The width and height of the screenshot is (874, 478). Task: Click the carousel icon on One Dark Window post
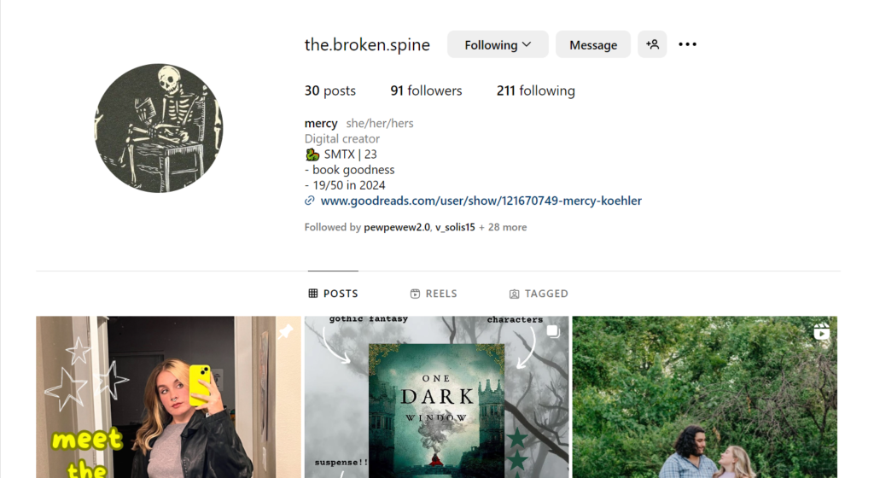pos(553,331)
